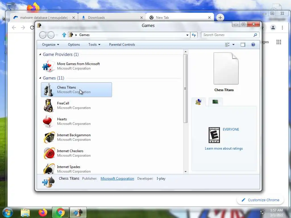This screenshot has width=291, height=218.
Task: Open Chrome's three-dot menu
Action: 282,28
